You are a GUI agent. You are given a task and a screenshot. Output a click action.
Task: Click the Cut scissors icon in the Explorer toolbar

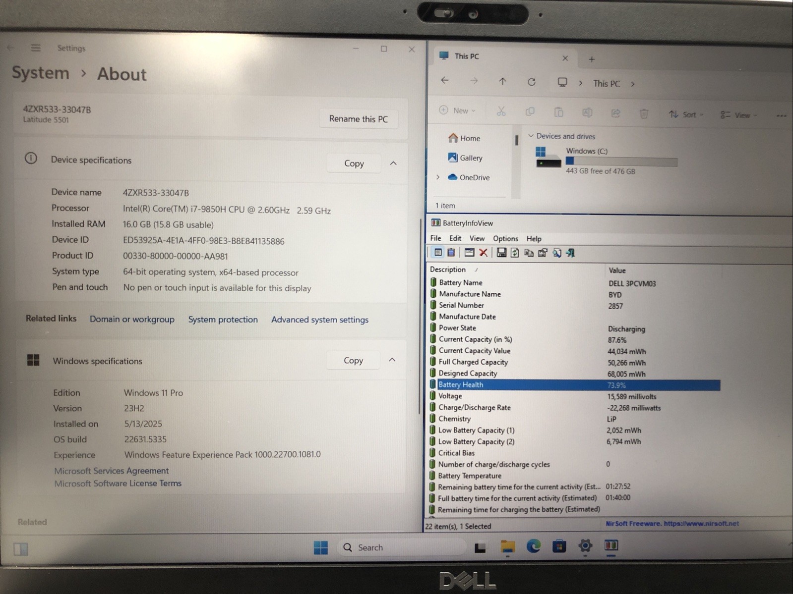click(501, 111)
